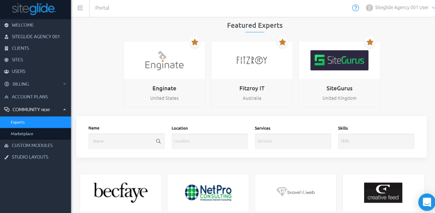Open the Location filter dropdown
Image resolution: width=435 pixels, height=213 pixels.
(210, 141)
